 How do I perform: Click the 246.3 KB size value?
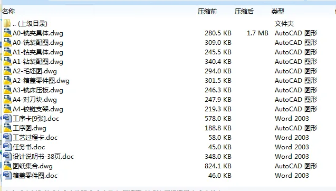point(218,90)
